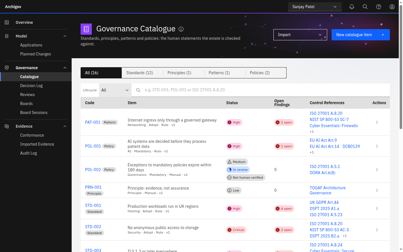The image size is (403, 252).
Task: Open the user profile avatar icon
Action: tap(392, 7)
